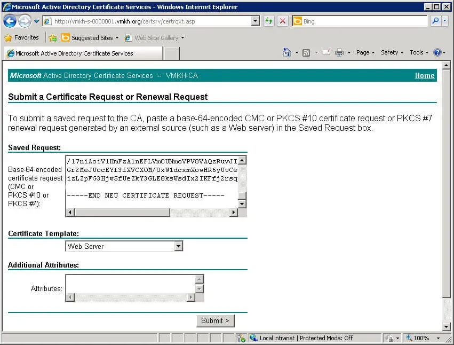454x345 pixels.
Task: Expand the zoom level dropdown arrow
Action: tap(438, 338)
